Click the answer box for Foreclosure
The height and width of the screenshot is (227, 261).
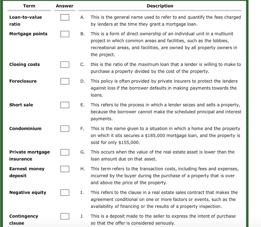[65, 81]
